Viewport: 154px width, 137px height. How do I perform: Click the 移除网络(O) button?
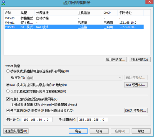(x=140, y=60)
